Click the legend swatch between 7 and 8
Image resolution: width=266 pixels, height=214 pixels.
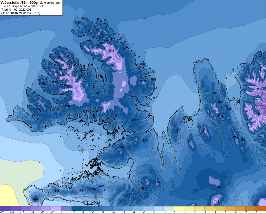(x=251, y=209)
